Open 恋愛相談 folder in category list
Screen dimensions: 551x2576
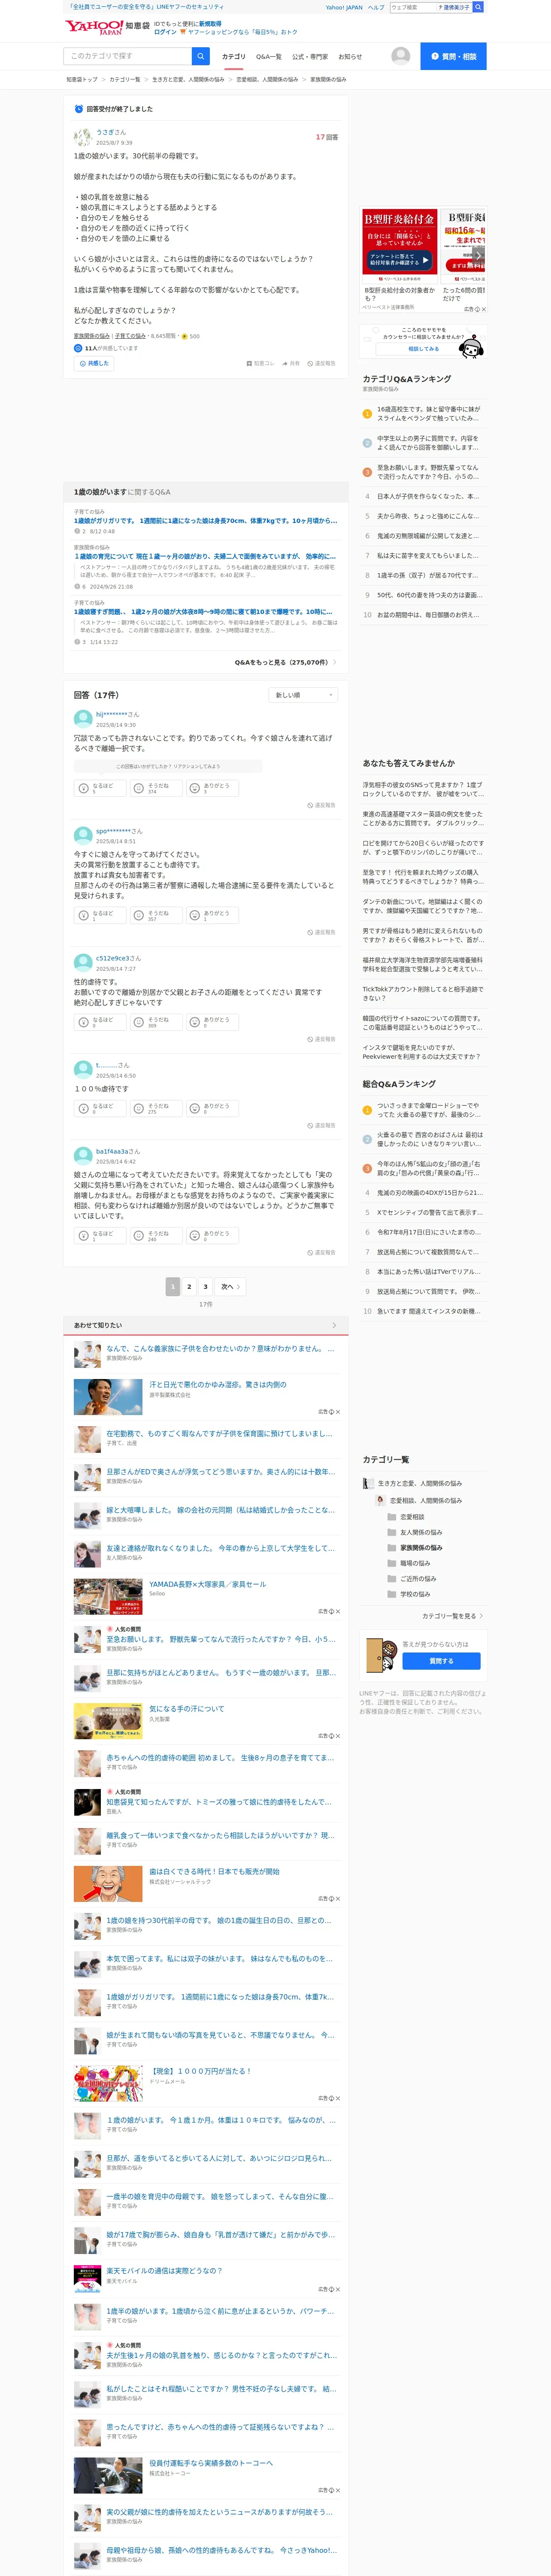click(406, 1516)
